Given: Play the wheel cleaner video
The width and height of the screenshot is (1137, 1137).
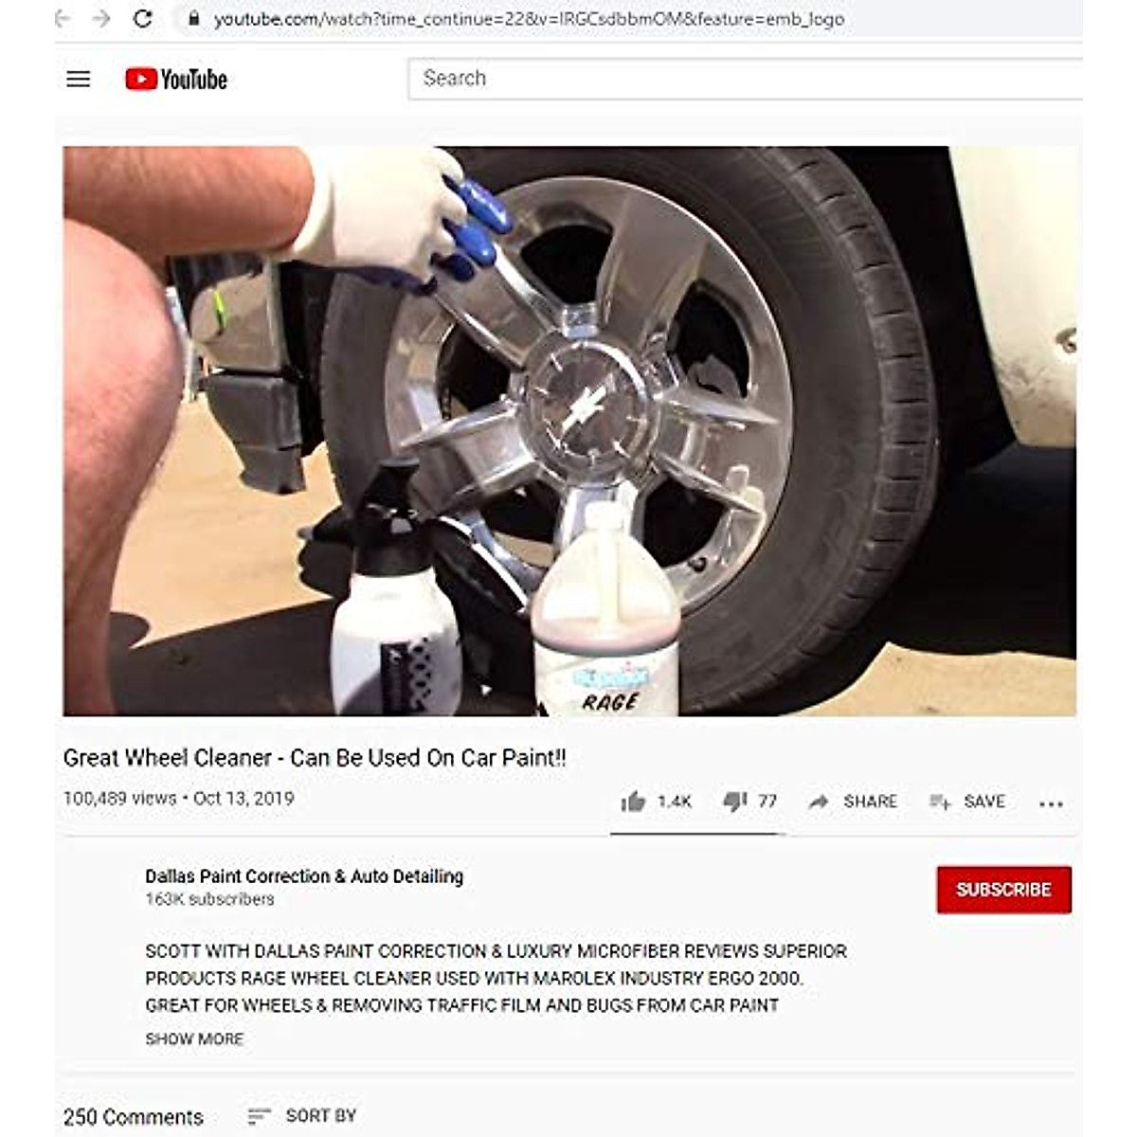Looking at the screenshot, I should 569,431.
